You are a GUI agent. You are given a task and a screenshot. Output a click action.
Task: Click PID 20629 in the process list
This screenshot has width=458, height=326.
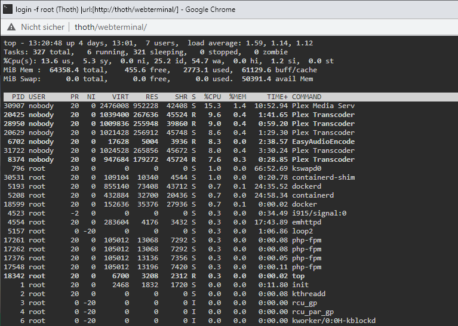click(14, 133)
